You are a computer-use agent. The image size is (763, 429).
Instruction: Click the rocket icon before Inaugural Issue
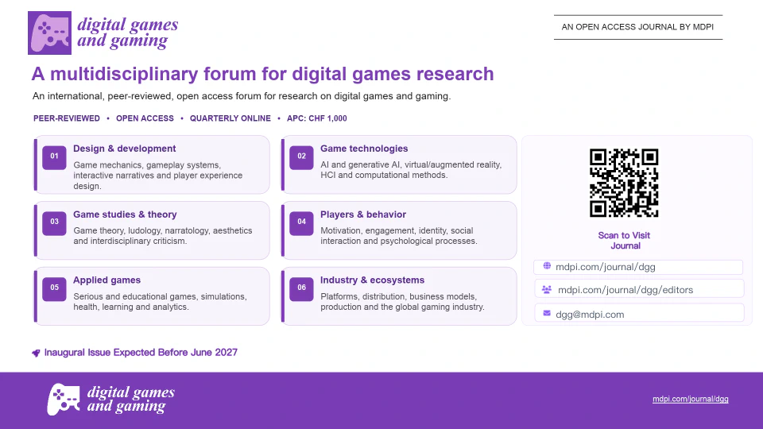(x=36, y=353)
